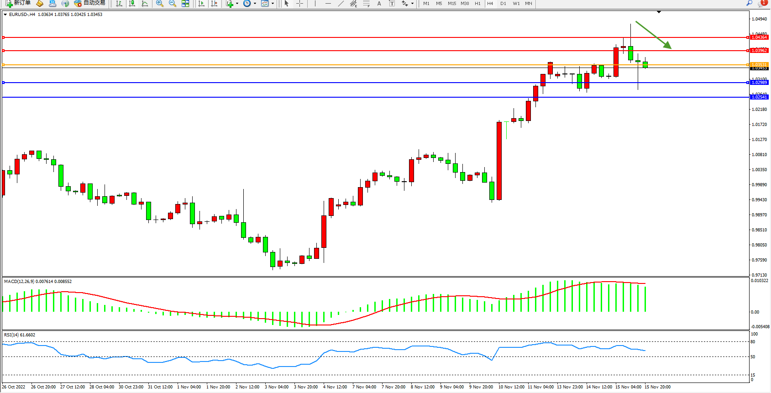The width and height of the screenshot is (771, 393).
Task: Switch to the D1 timeframe
Action: tap(503, 3)
